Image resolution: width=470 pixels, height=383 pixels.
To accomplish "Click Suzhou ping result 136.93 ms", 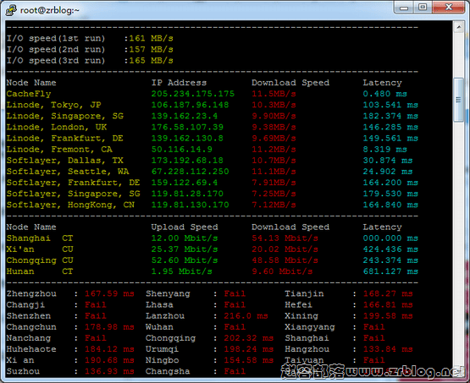I will pos(109,371).
